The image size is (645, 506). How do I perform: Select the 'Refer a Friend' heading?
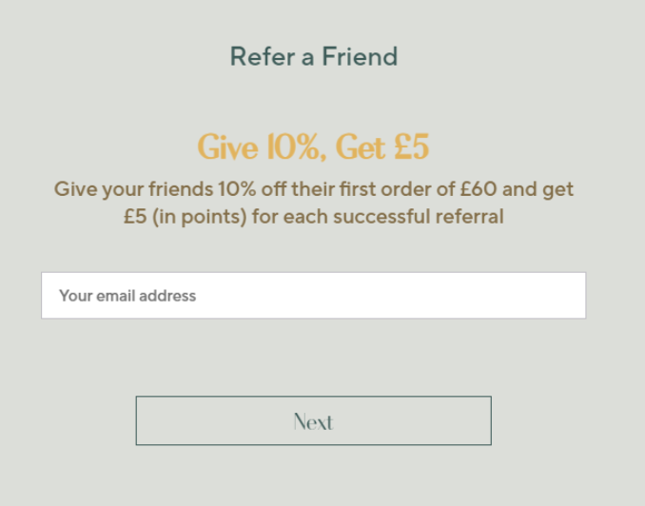coord(314,56)
